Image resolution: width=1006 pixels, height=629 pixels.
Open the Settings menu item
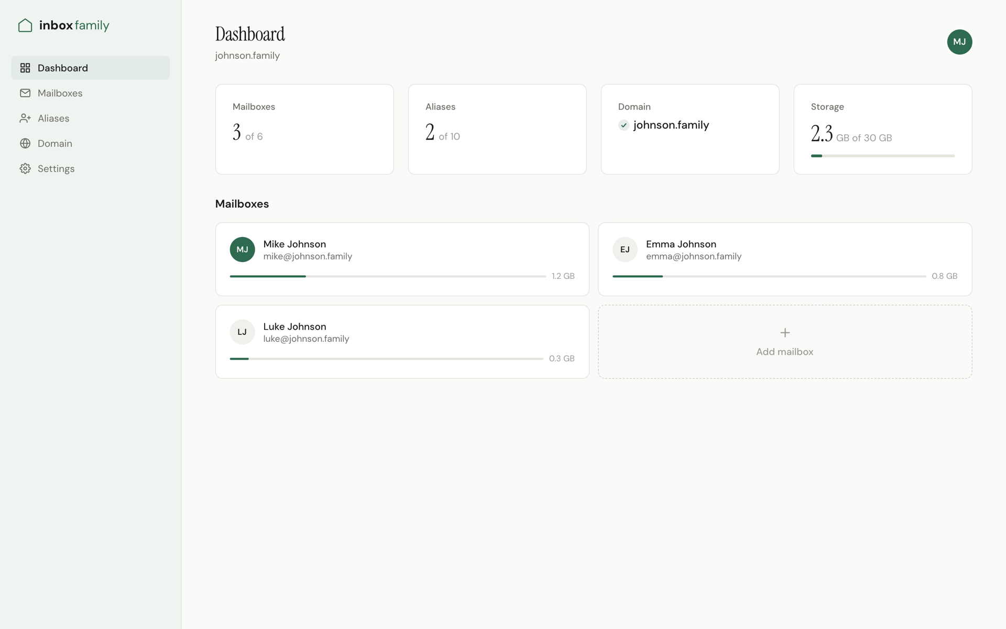click(x=90, y=168)
